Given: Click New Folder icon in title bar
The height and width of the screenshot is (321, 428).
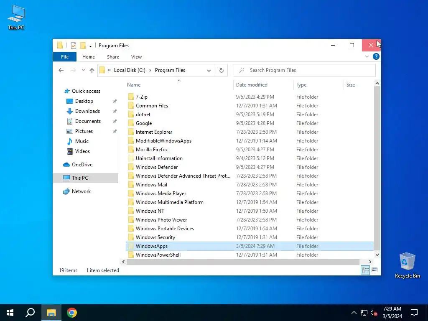Looking at the screenshot, I should click(x=83, y=46).
